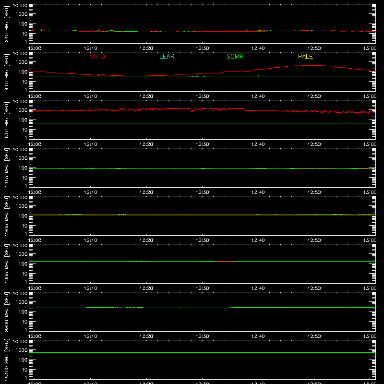The width and height of the screenshot is (384, 384).
Task: Click the 12:50 time label of 410 MHz plot
Action: click(314, 96)
